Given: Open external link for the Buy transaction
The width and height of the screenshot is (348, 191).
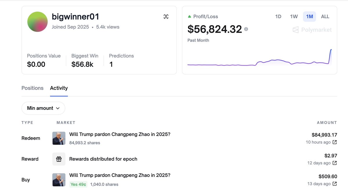Looking at the screenshot, I should tap(335, 184).
